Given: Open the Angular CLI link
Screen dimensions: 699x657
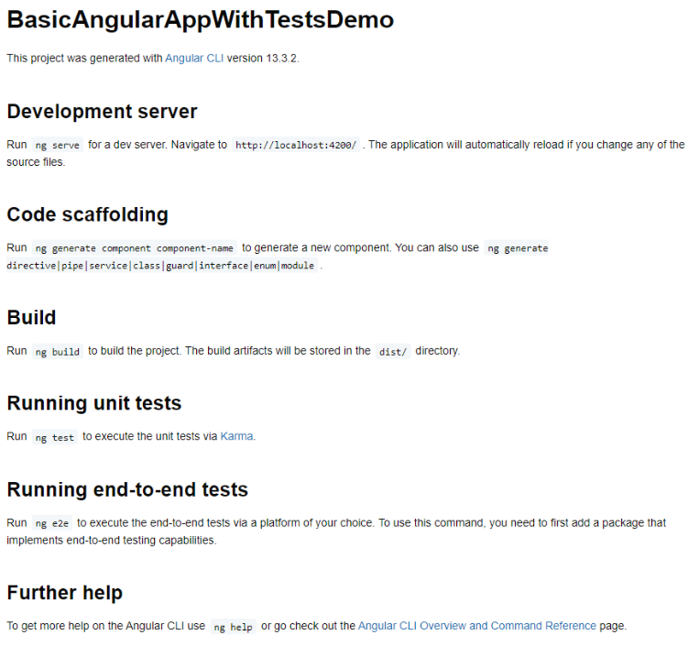Looking at the screenshot, I should [x=194, y=59].
